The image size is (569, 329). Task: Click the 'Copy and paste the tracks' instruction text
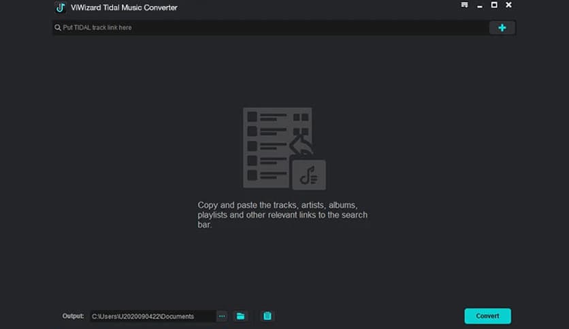pyautogui.click(x=282, y=215)
